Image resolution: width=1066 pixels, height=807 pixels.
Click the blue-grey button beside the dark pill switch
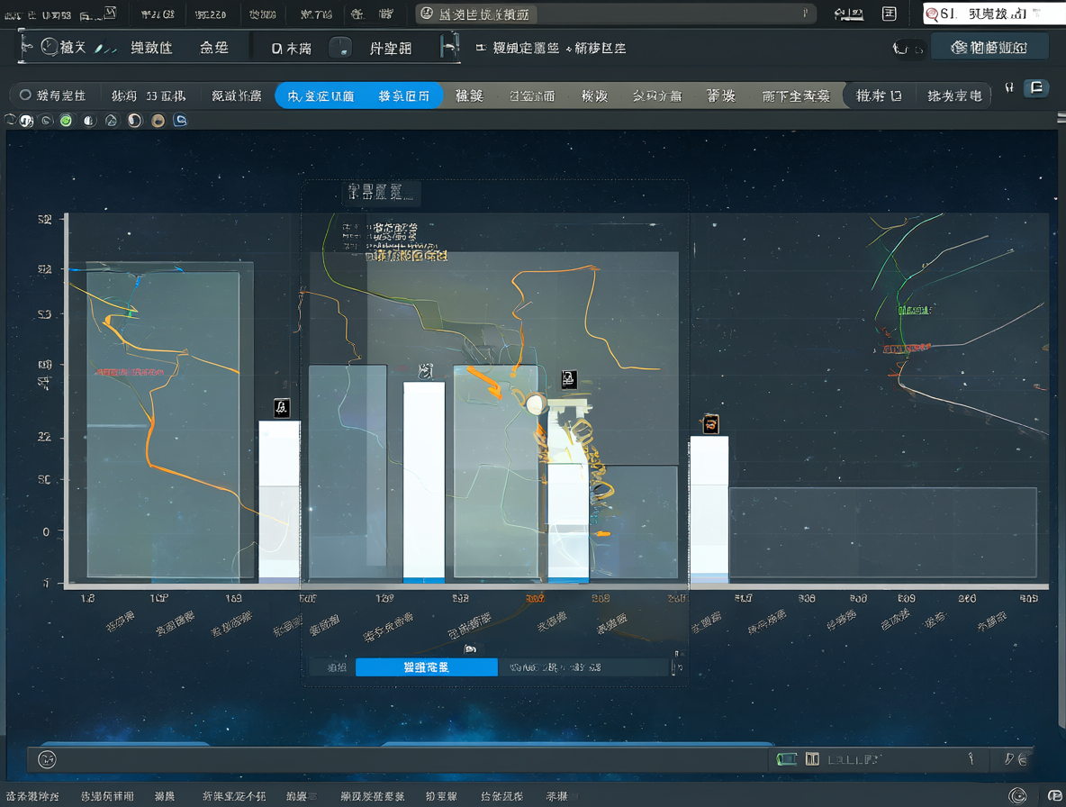tap(989, 47)
